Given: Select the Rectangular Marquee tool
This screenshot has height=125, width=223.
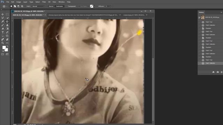Looking at the screenshot, I should pos(7,14).
